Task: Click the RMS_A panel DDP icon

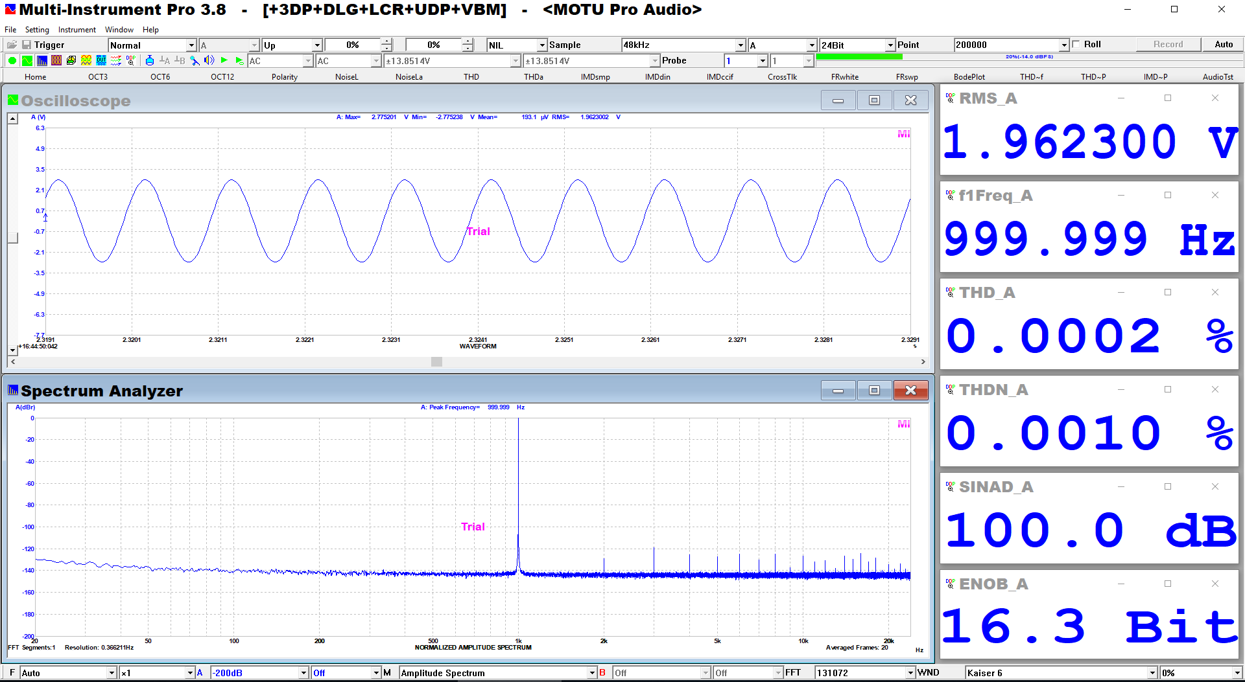Action: (x=950, y=98)
